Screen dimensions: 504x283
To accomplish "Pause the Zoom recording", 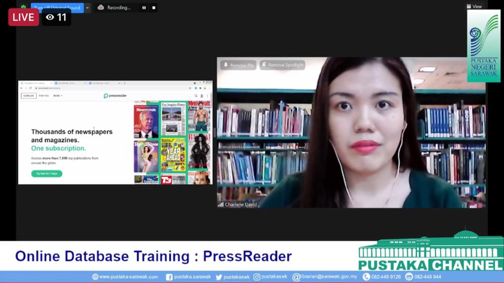I will 144,8.
